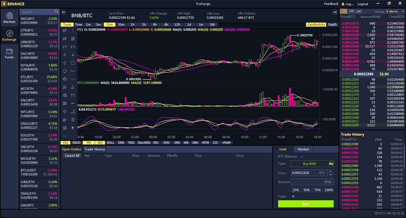This screenshot has width=406, height=218.
Task: Switch chart to 1m interval
Action: (x=88, y=25)
